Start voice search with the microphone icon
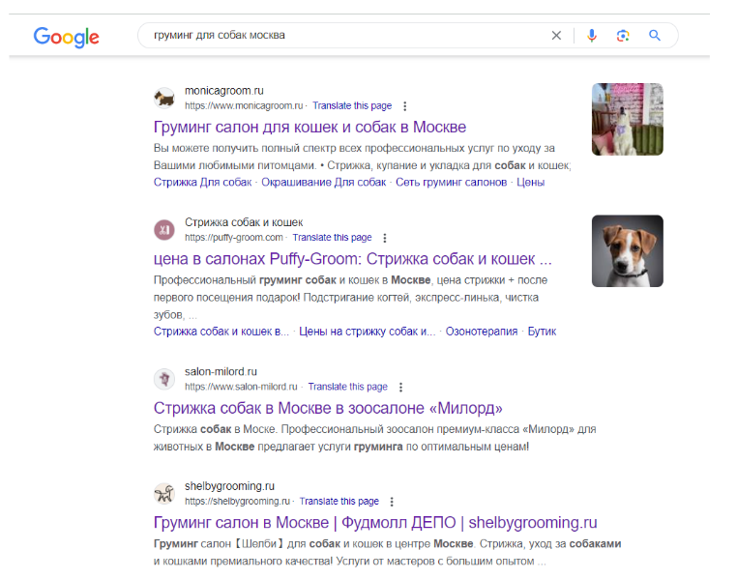Screen dimensions: 737x579 (x=592, y=35)
